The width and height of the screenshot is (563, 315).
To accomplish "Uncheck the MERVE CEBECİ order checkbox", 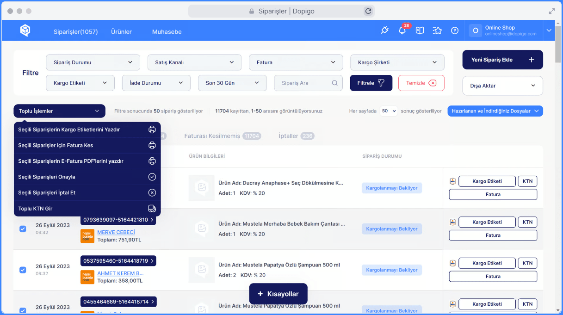I will (23, 229).
